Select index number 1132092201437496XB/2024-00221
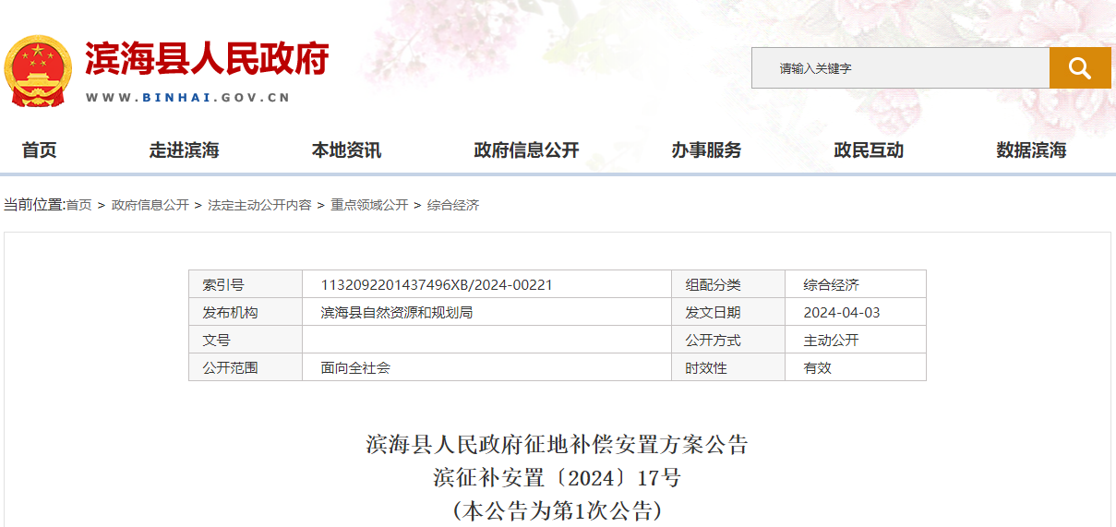This screenshot has height=527, width=1116. point(437,285)
